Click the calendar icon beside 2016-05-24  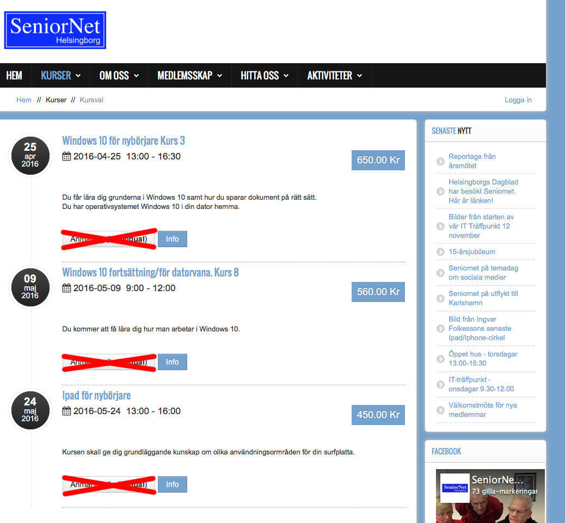[x=66, y=411]
